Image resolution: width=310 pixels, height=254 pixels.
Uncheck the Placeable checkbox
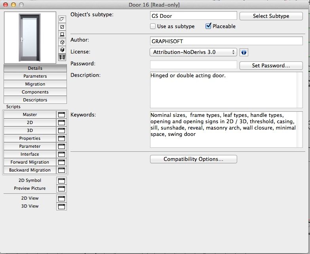pos(208,26)
